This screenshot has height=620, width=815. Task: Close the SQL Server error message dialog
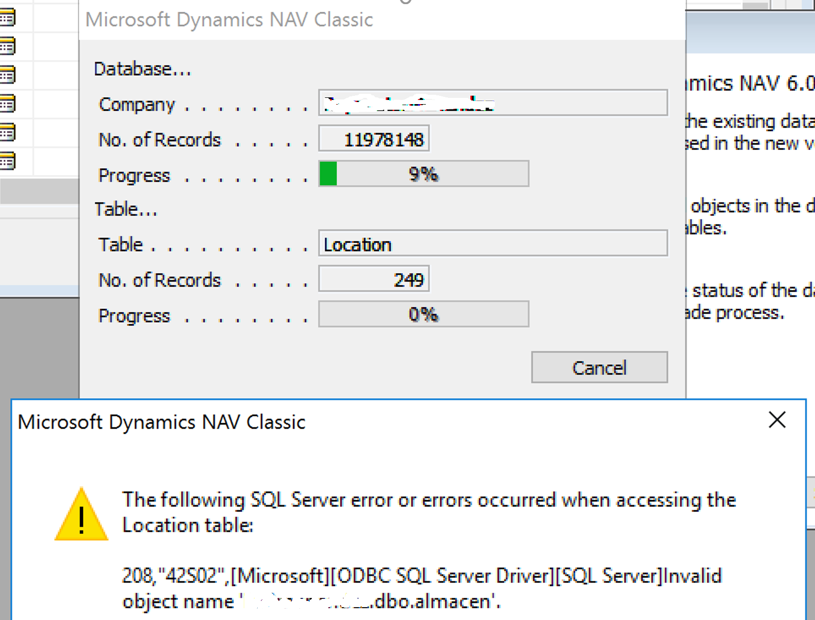tap(777, 420)
